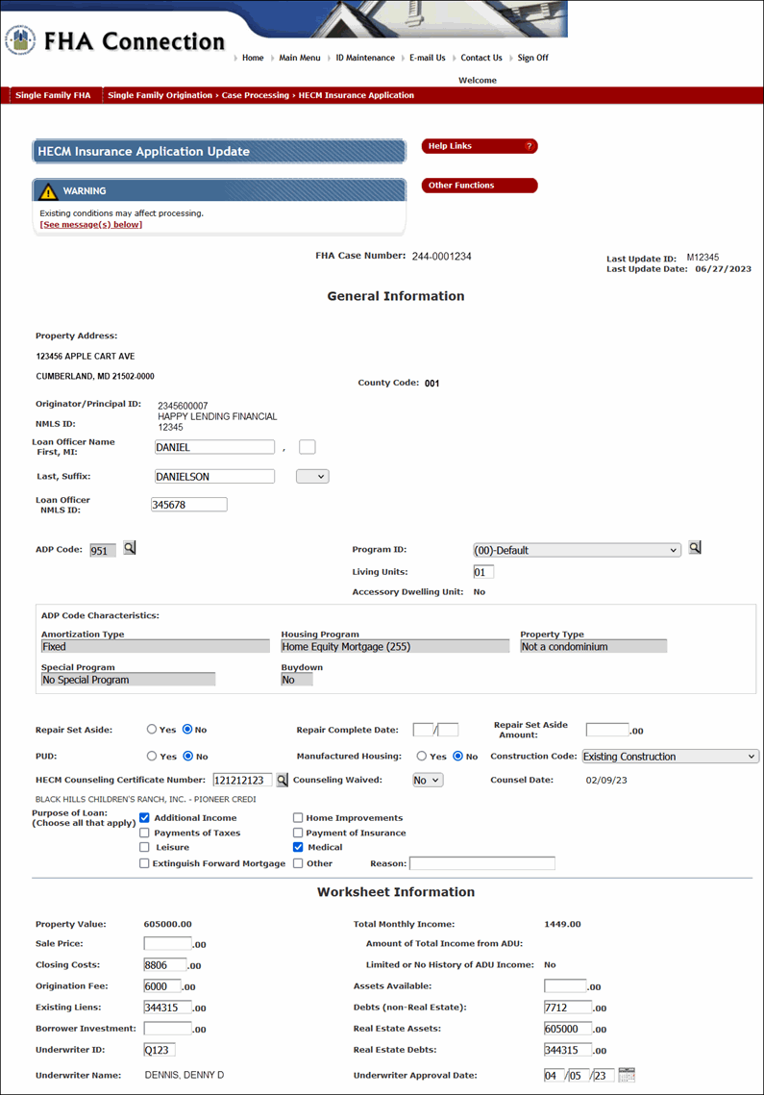764x1095 pixels.
Task: Click the Case Processing breadcrumb link
Action: [x=255, y=95]
